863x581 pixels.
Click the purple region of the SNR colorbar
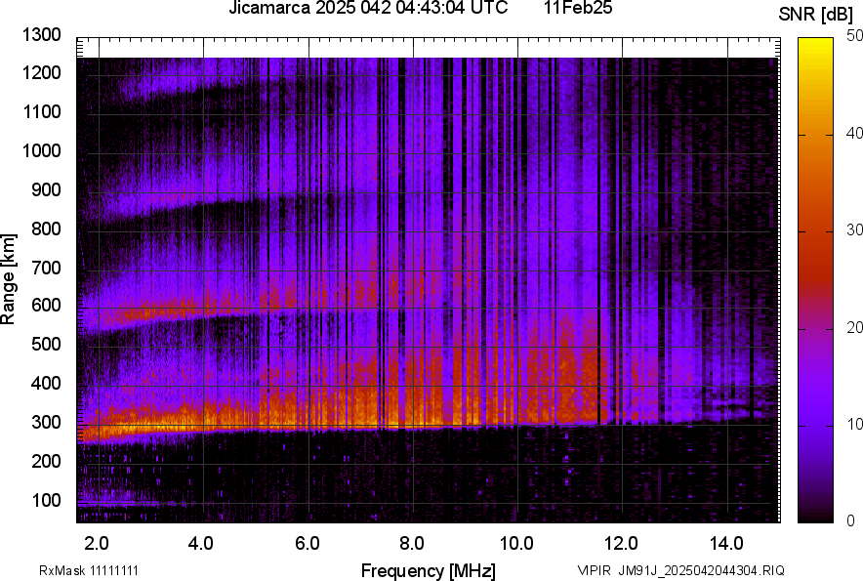tap(812, 430)
